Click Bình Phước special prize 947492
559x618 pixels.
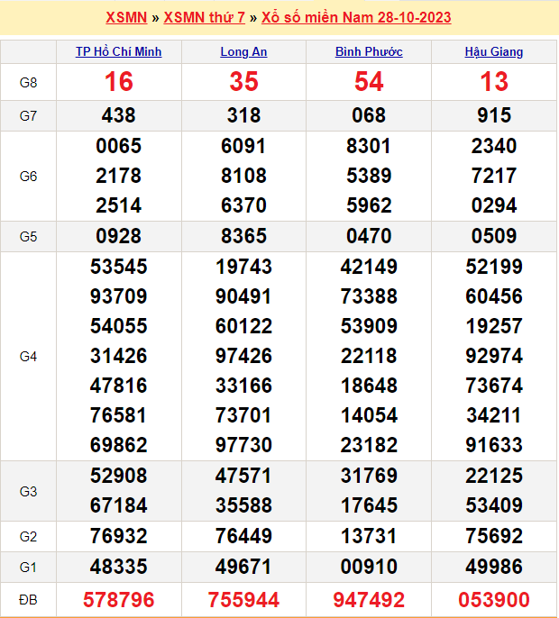point(369,600)
